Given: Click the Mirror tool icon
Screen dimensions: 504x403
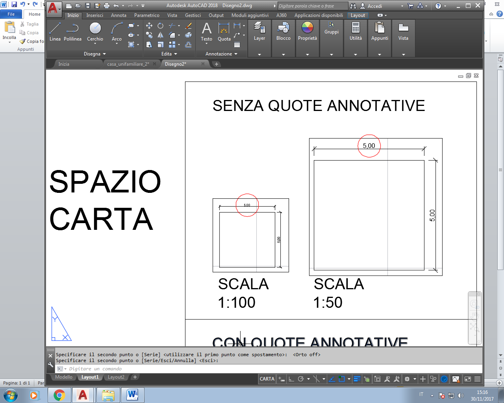Looking at the screenshot, I should pos(160,35).
